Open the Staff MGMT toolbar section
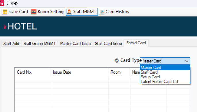Screen dimensions: 197x112 [82, 12]
